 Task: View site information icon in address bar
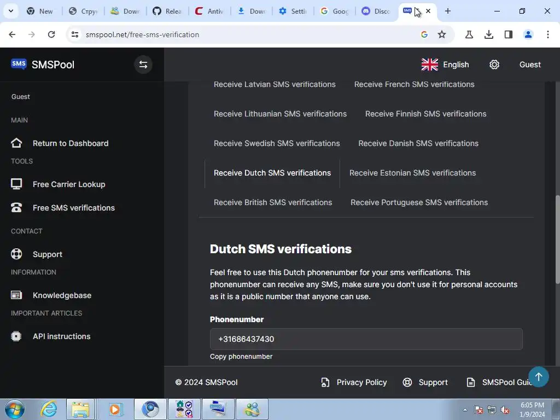click(x=75, y=34)
